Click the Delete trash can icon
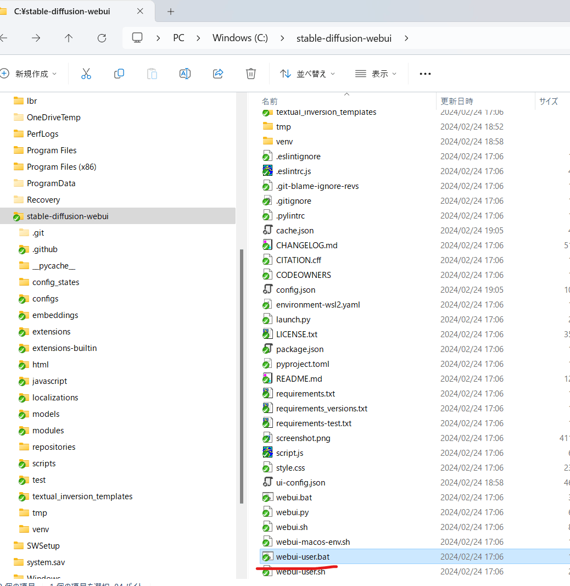The height and width of the screenshot is (586, 570). (251, 74)
